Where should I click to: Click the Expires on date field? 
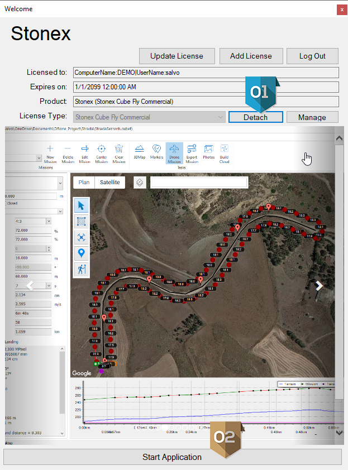(206, 87)
